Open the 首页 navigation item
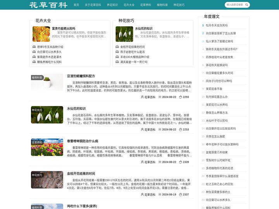The height and width of the screenshot is (209, 279). click(76, 5)
